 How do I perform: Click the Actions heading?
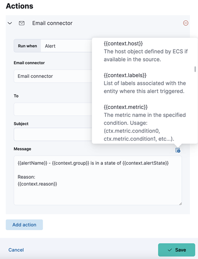[x=19, y=6]
